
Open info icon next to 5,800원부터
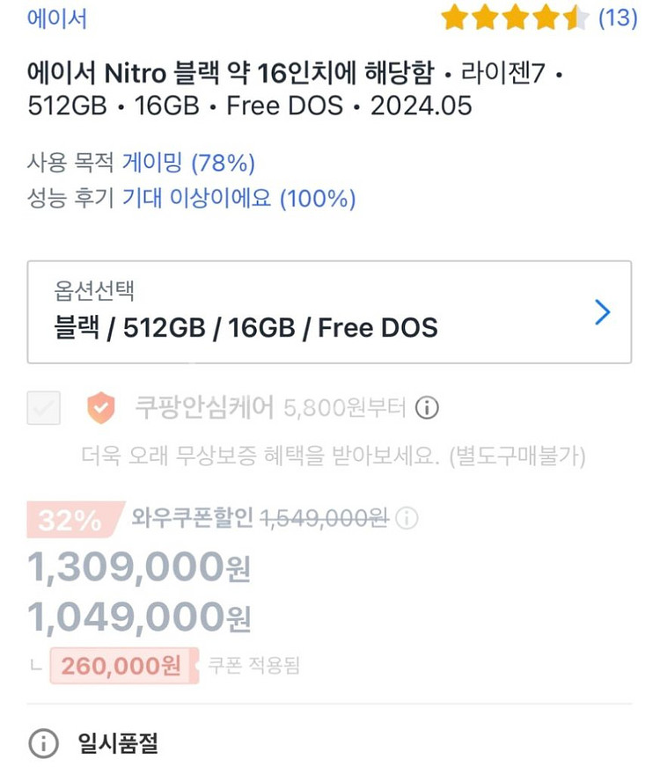pos(427,408)
